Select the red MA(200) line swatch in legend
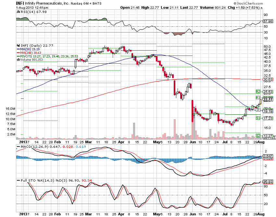The image size is (276, 217). (x=18, y=53)
